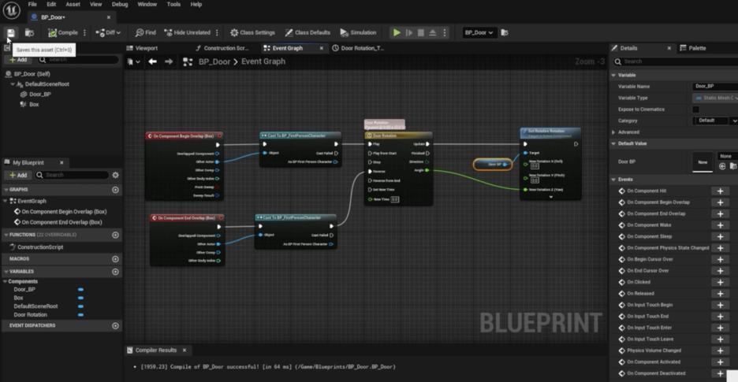Open the Asset menu

tap(73, 4)
